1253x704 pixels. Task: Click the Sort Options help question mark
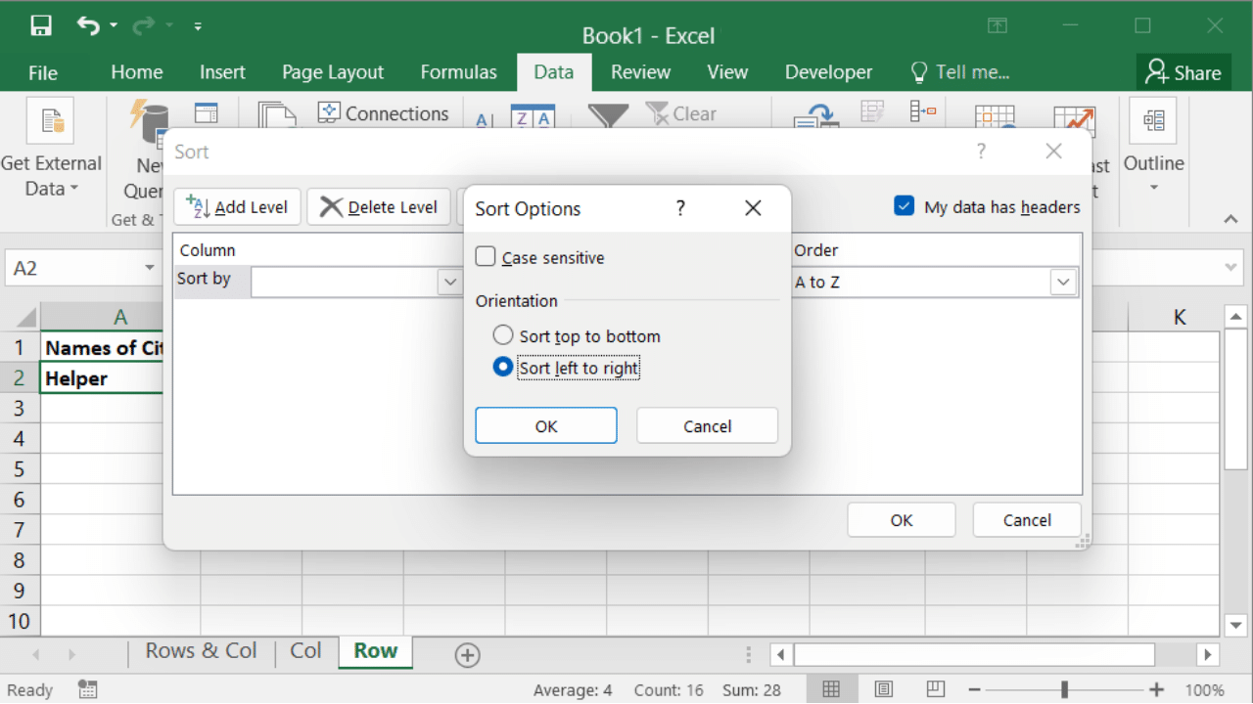(x=680, y=208)
